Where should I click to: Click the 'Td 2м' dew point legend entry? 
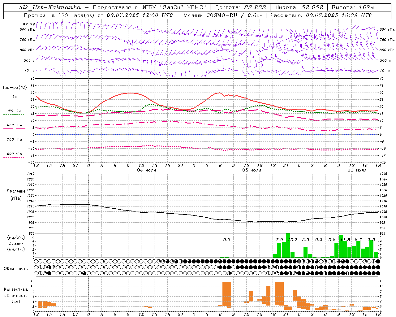14,111
